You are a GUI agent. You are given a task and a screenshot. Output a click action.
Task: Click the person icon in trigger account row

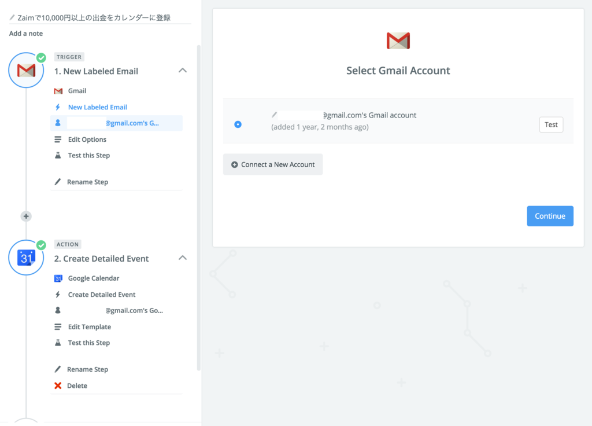click(58, 123)
